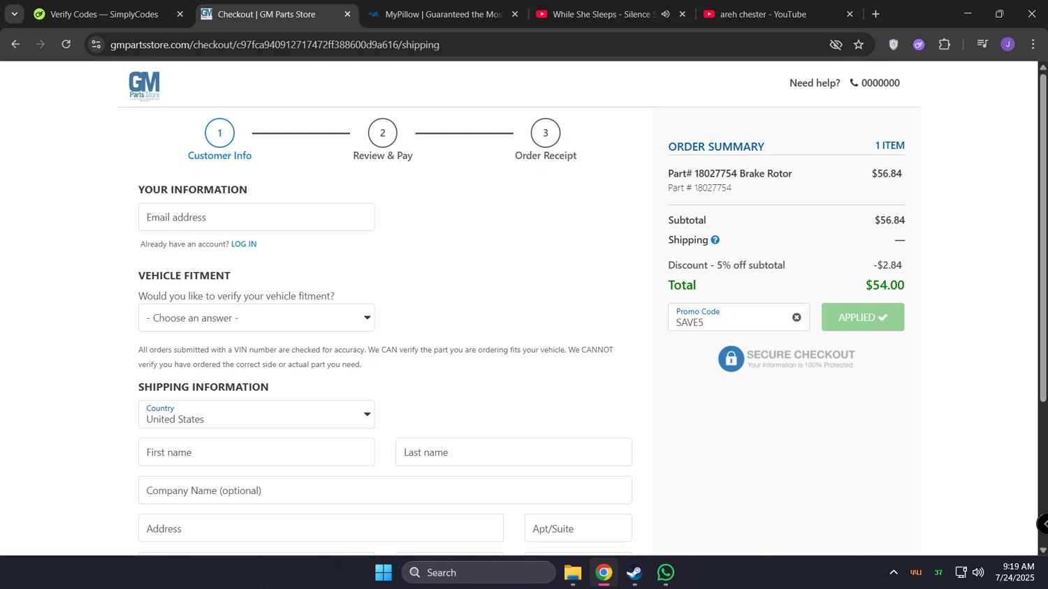
Task: Bookmark this page with the star icon
Action: click(x=859, y=45)
